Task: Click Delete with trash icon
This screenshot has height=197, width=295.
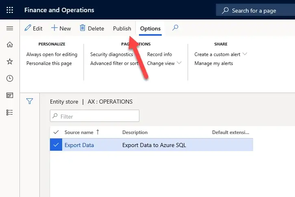Action: (92, 28)
